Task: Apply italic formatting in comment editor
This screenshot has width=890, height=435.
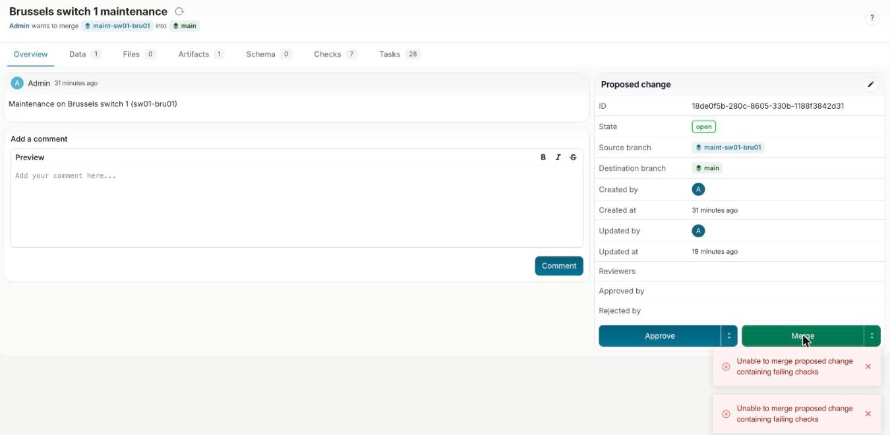Action: tap(558, 157)
